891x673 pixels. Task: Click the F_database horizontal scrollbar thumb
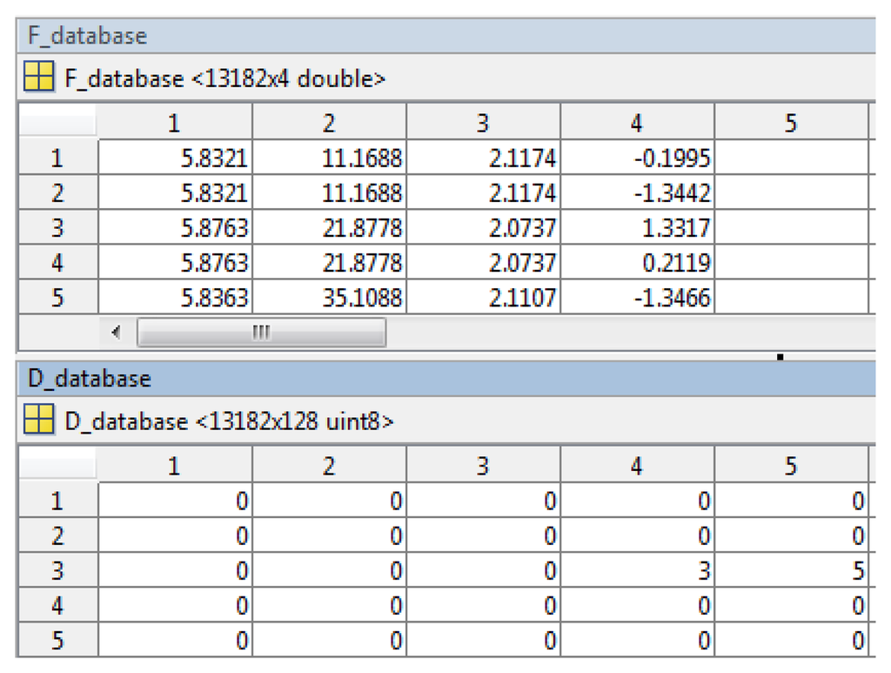[261, 332]
